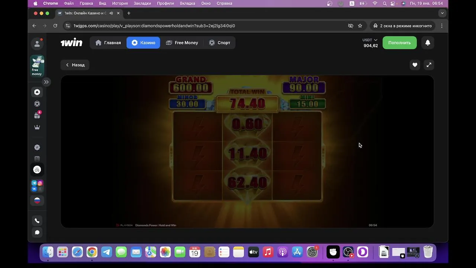The image size is (476, 268).
Task: Open OBS from the Dock
Action: [348, 252]
